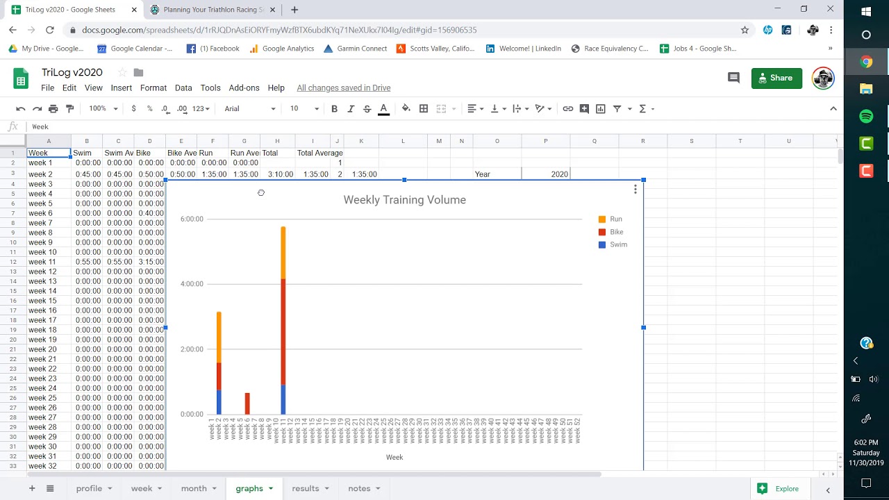Toggle bold formatting in the toolbar
The image size is (889, 500).
pos(334,108)
